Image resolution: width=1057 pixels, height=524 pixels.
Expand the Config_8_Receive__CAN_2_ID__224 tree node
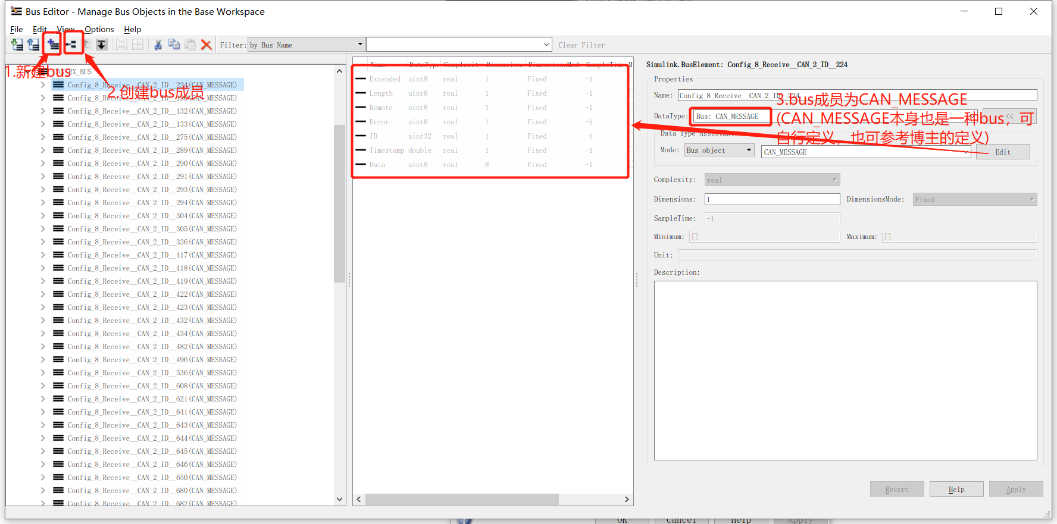[x=43, y=85]
